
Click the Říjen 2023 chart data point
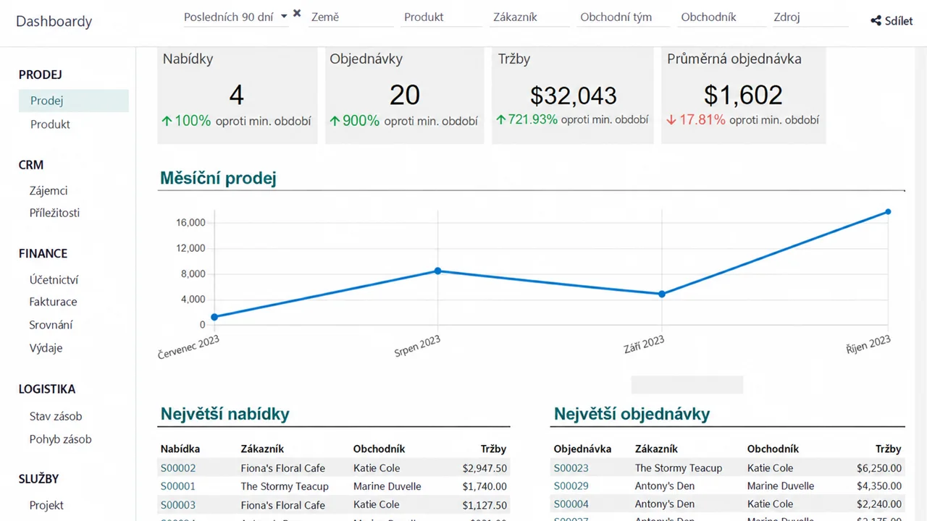tap(888, 212)
